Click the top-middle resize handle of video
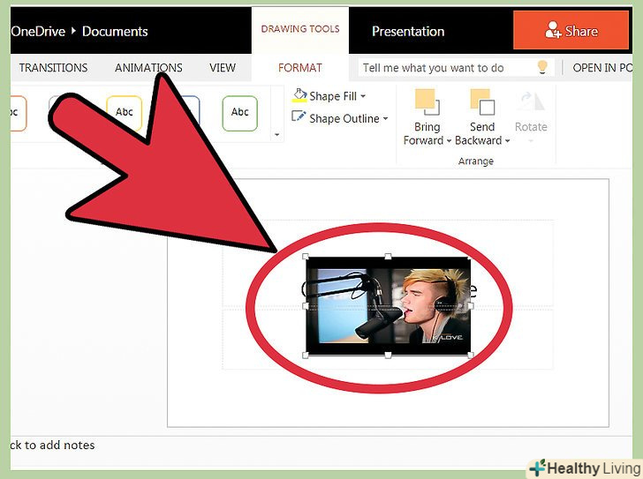 click(x=388, y=257)
